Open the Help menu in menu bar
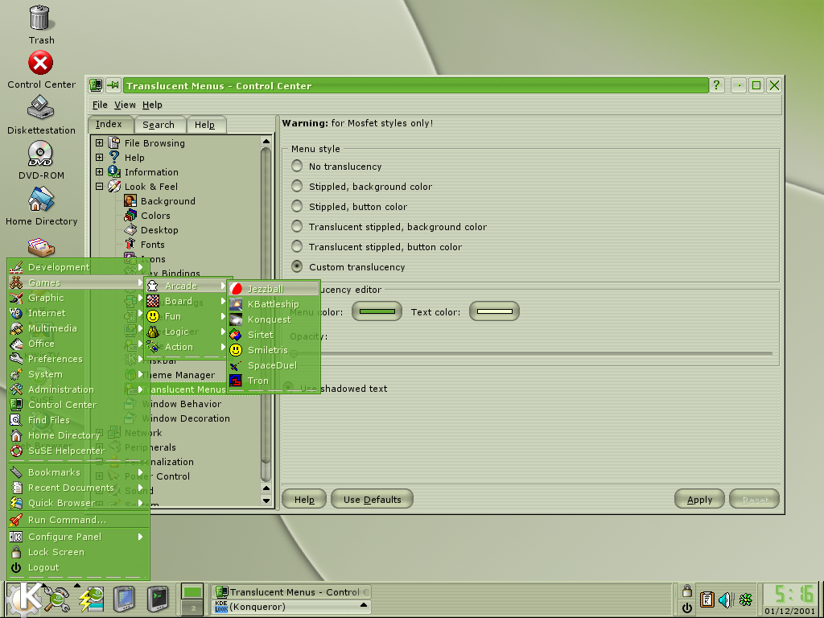 pyautogui.click(x=152, y=105)
